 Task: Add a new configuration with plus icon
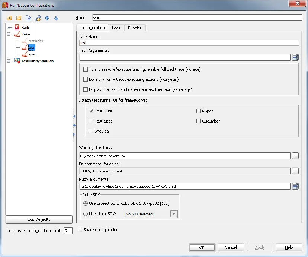tap(9, 18)
